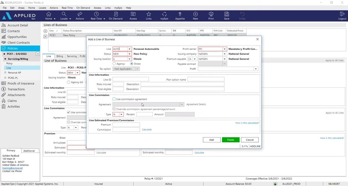This screenshot has height=186, width=348.
Task: Open the Line AUTO dropdown
Action: tap(129, 49)
